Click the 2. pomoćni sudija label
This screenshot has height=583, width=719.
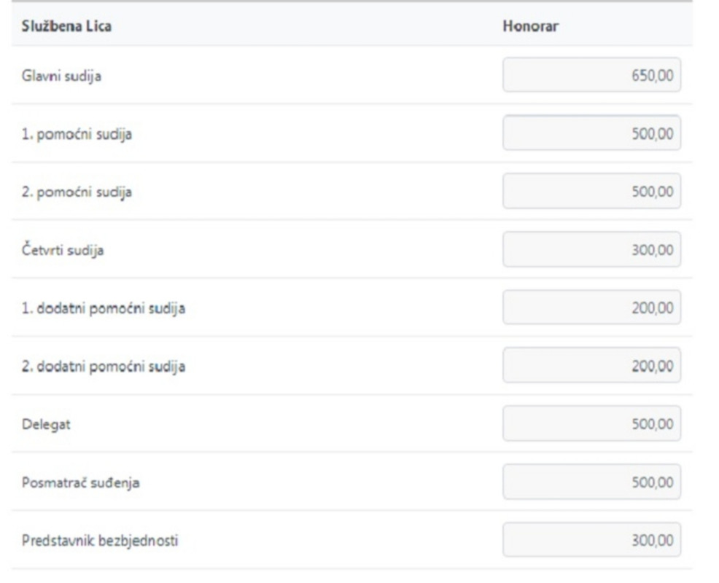77,192
